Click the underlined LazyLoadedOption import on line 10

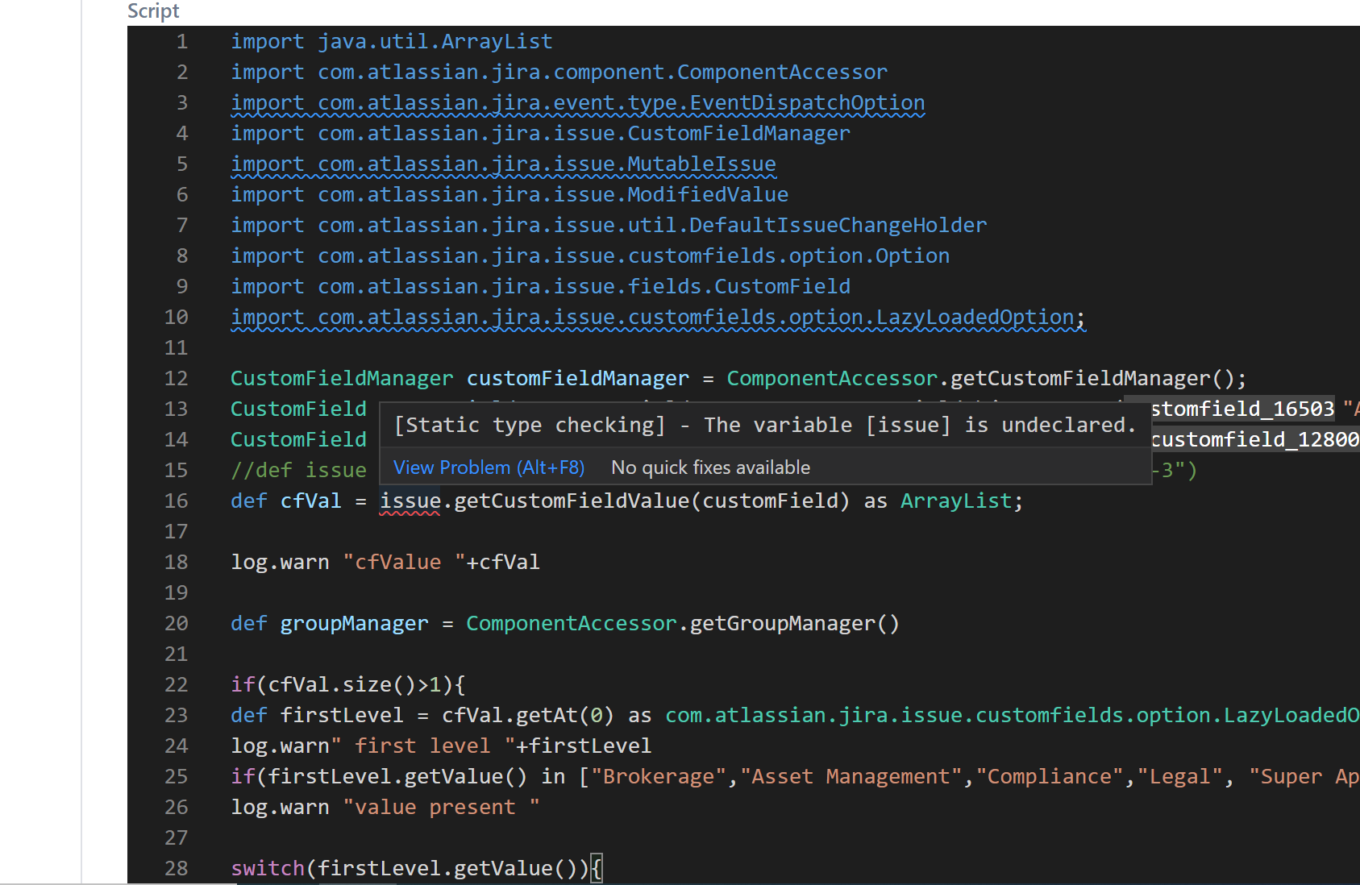coord(656,317)
